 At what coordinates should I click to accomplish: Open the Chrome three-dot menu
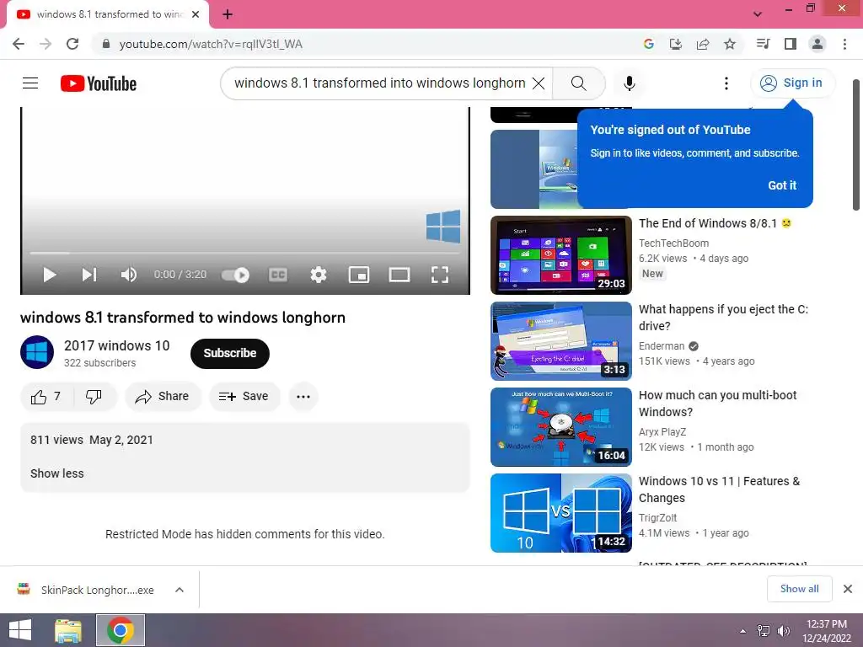844,44
